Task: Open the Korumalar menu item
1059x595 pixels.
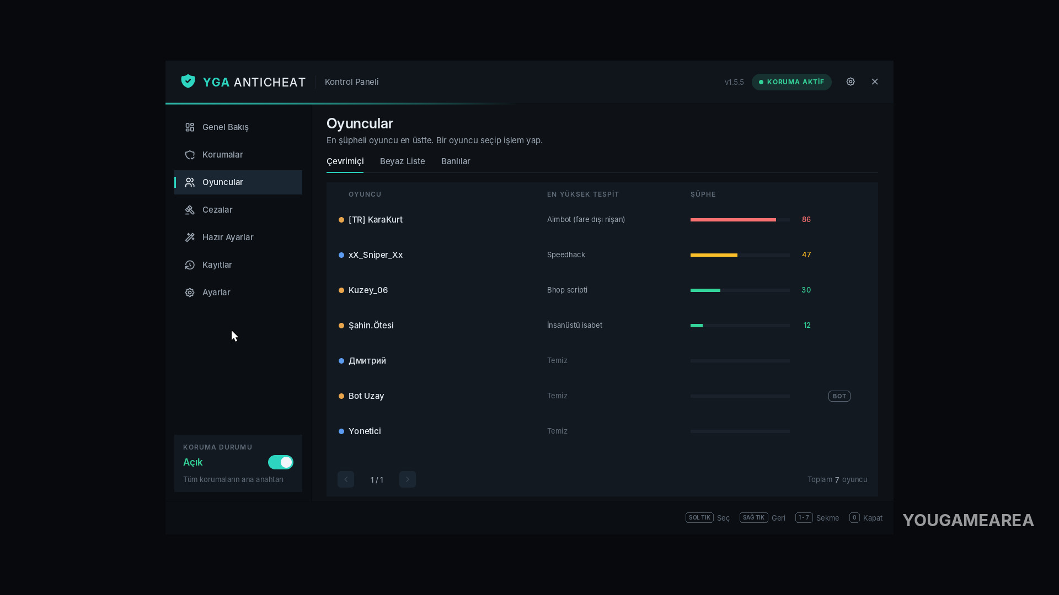Action: [238, 155]
